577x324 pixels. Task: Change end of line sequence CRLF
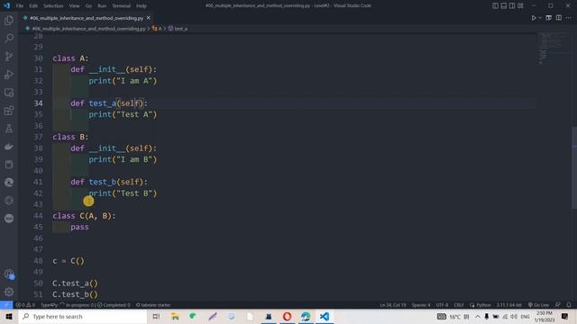point(459,305)
